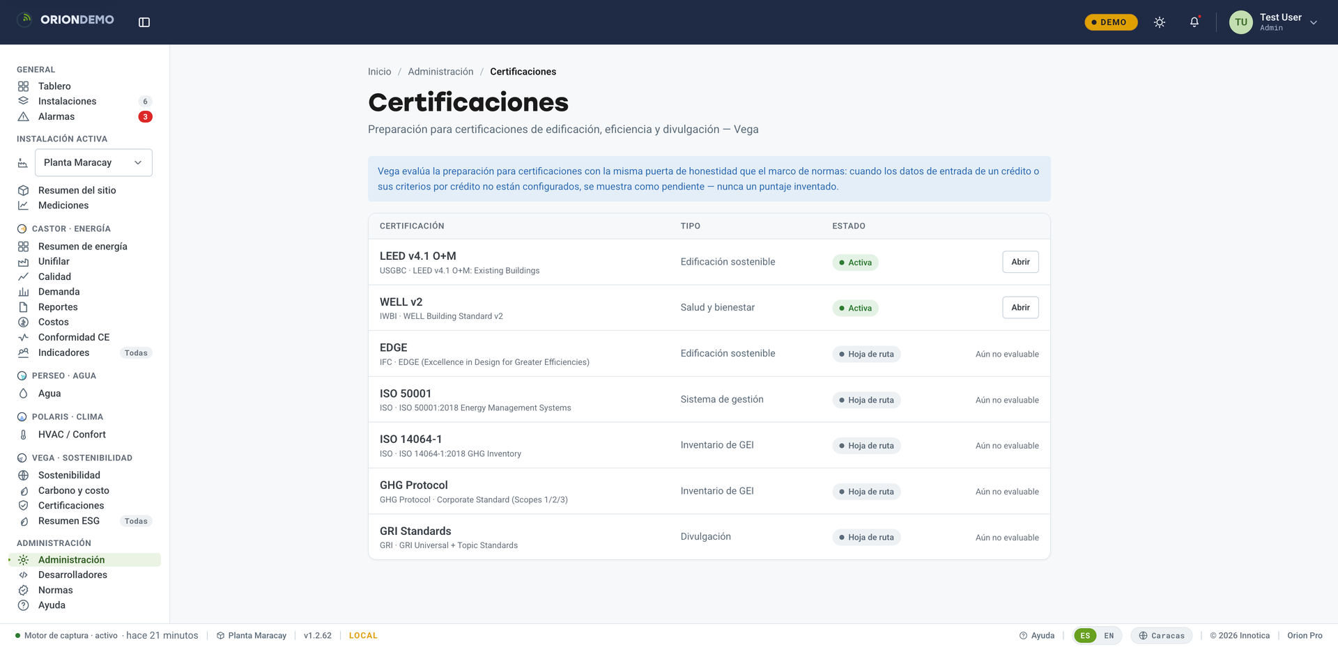The height and width of the screenshot is (647, 1338).
Task: Switch language to ES
Action: tap(1085, 636)
